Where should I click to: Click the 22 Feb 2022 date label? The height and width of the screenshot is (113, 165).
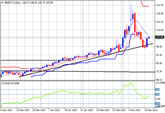(119, 110)
